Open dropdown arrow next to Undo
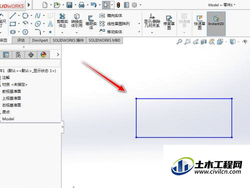Image resolution: width=250 pixels, height=188 pixels. click(x=99, y=5)
